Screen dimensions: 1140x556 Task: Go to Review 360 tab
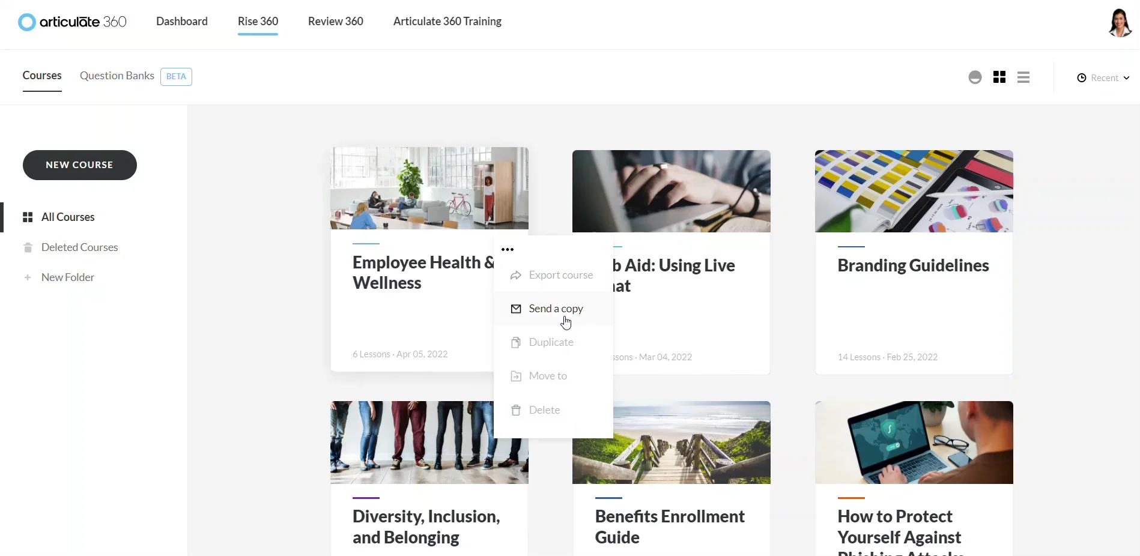336,22
